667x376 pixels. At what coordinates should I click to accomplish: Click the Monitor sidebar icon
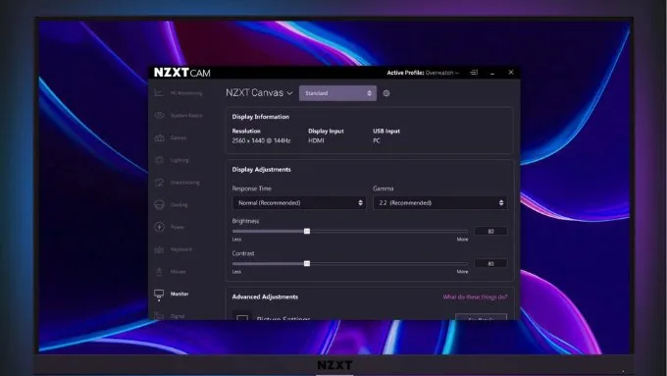[x=159, y=294]
